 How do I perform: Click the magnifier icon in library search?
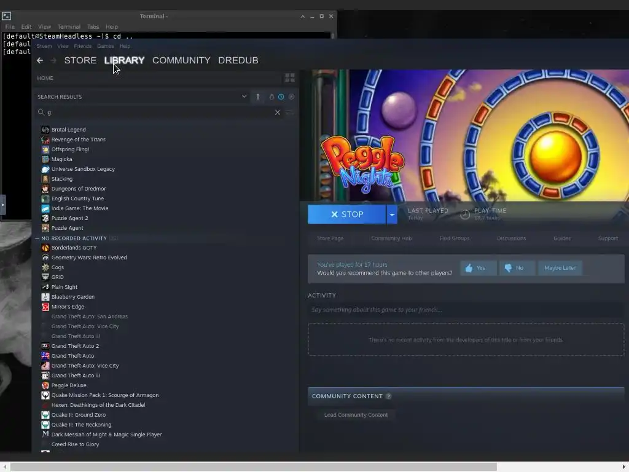pyautogui.click(x=41, y=112)
